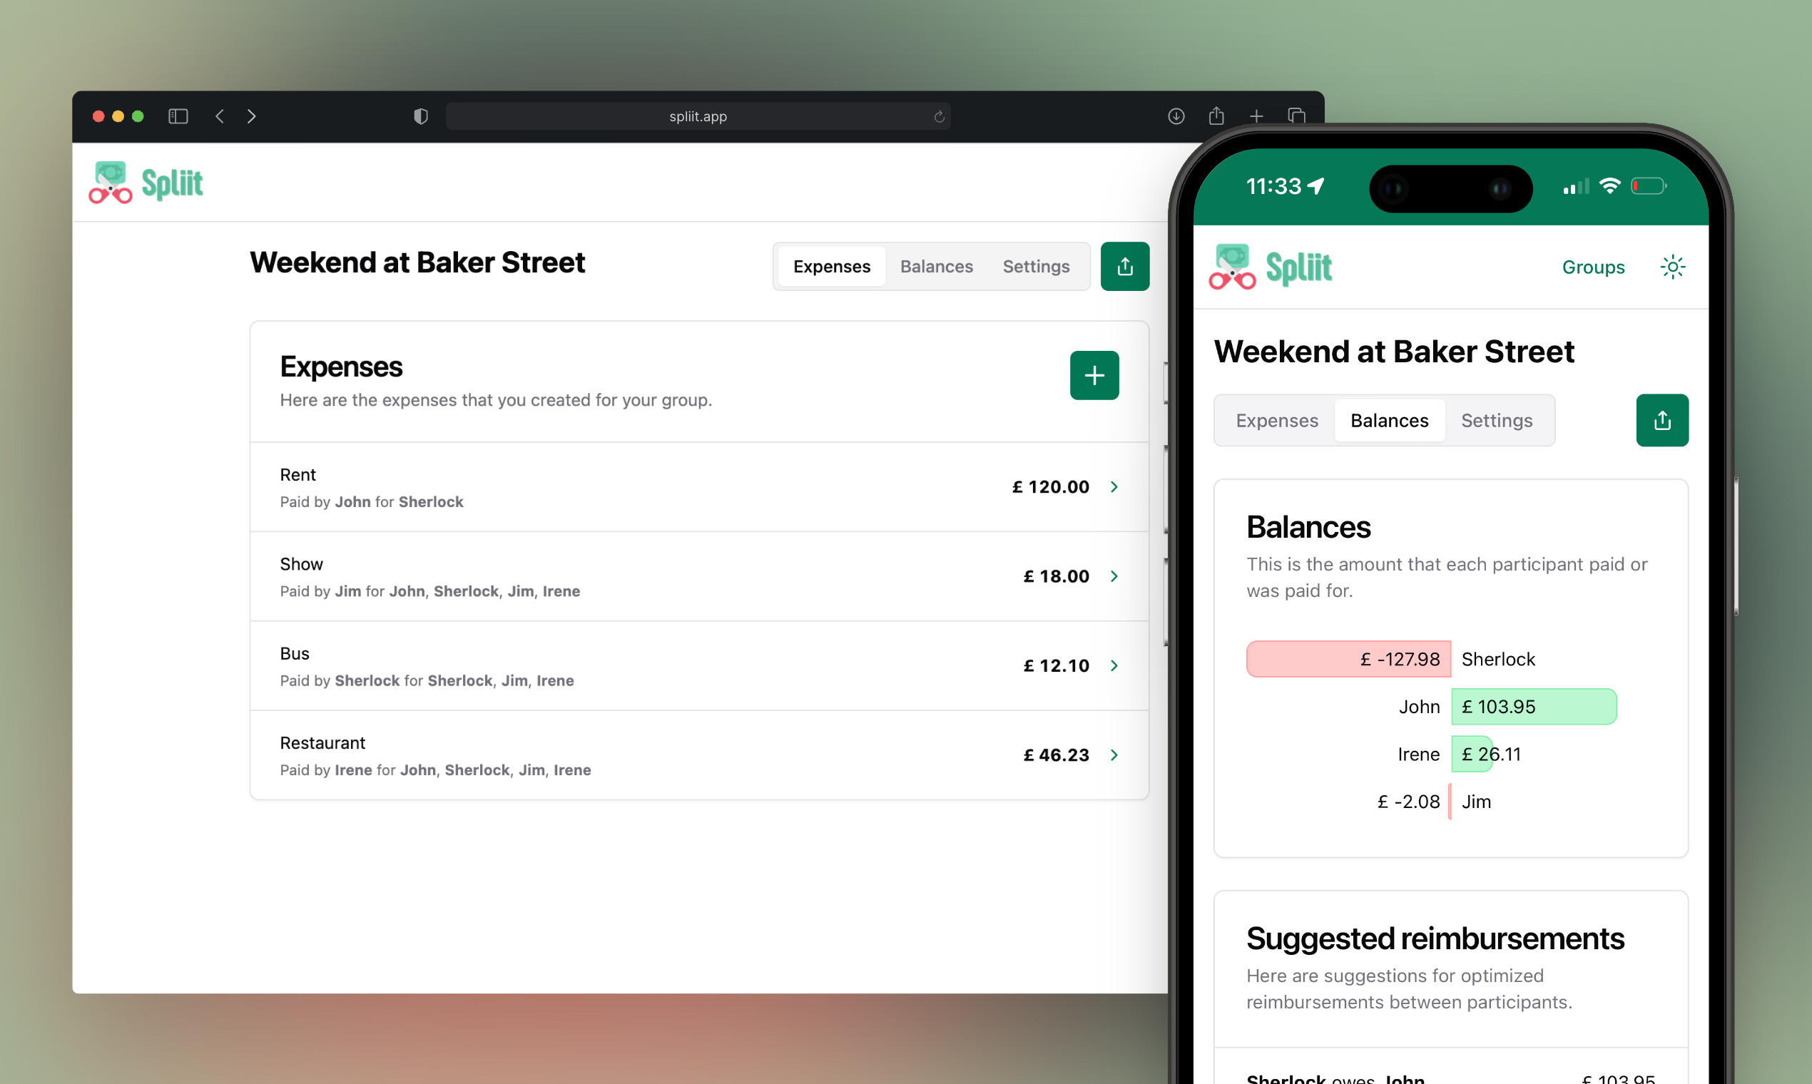Image resolution: width=1812 pixels, height=1084 pixels.
Task: Switch to Expenses tab on phone
Action: point(1276,421)
